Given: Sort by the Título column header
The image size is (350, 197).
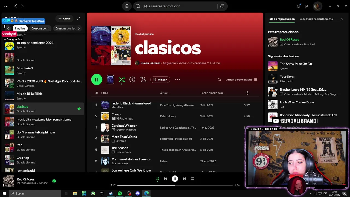Looking at the screenshot, I should coord(104,93).
